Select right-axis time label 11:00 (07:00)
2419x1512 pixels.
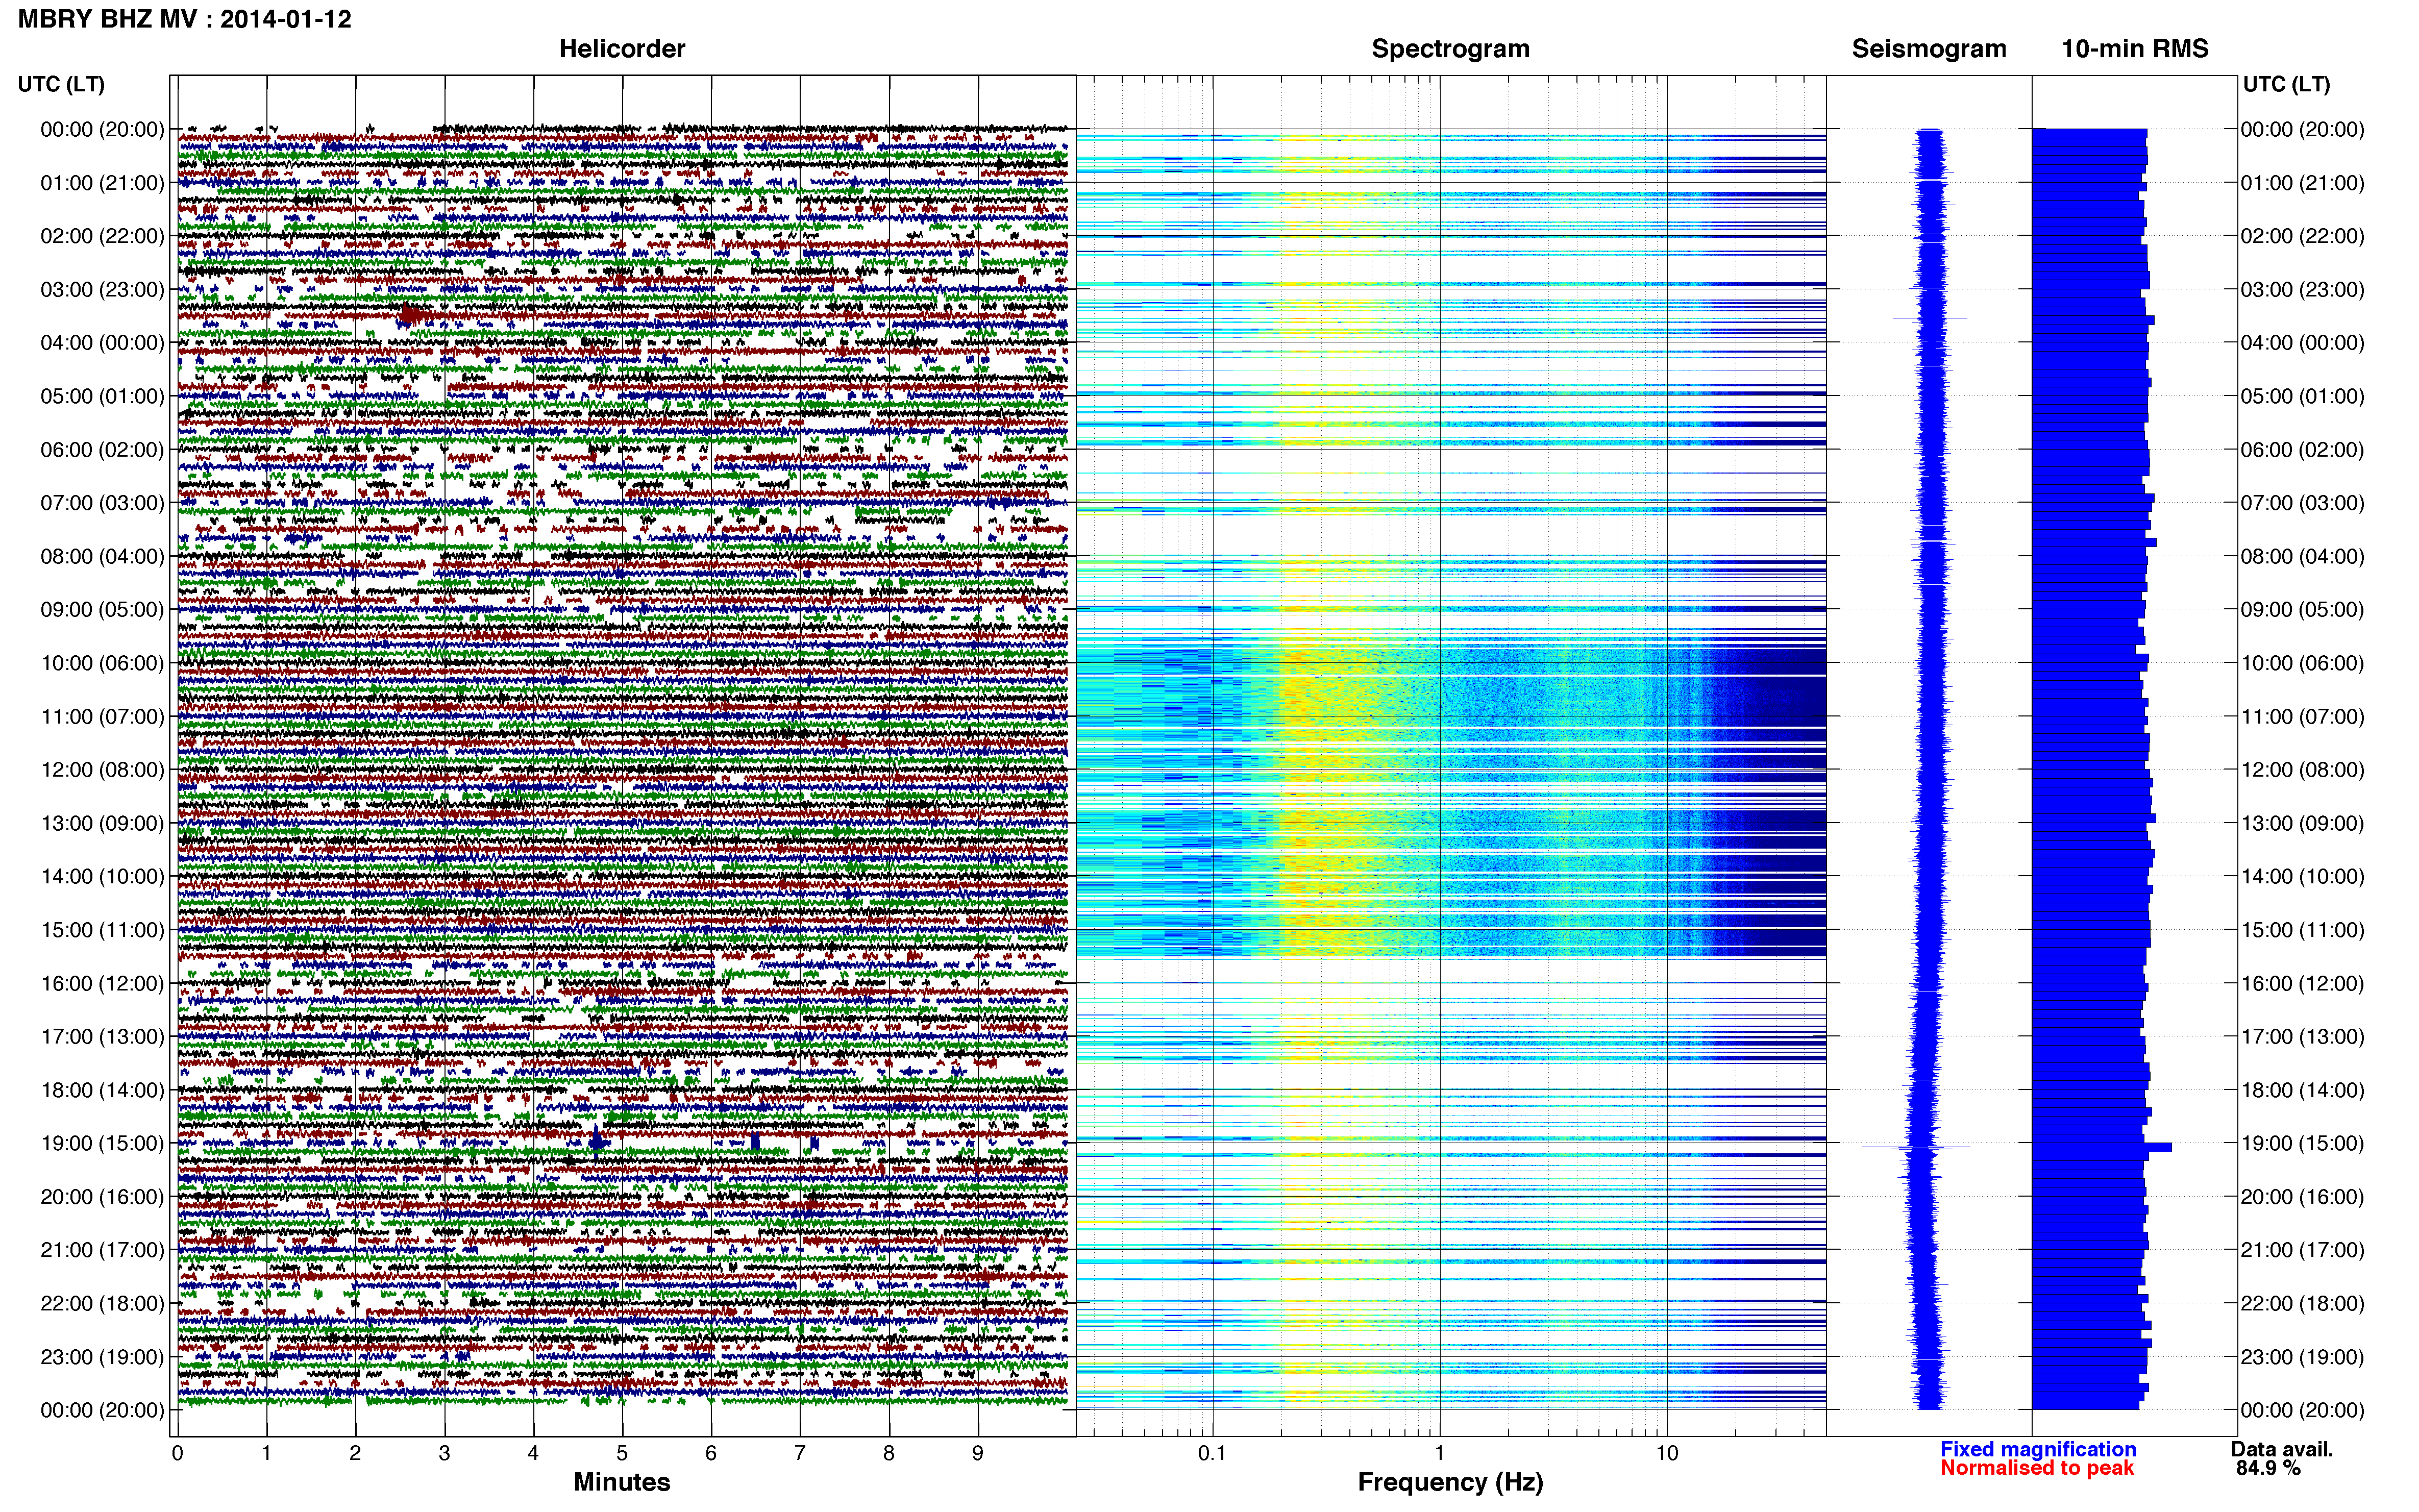(x=2302, y=717)
